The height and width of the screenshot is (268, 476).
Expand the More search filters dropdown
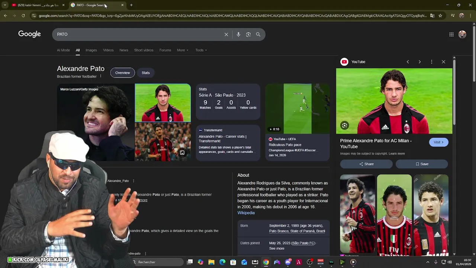[x=183, y=50]
